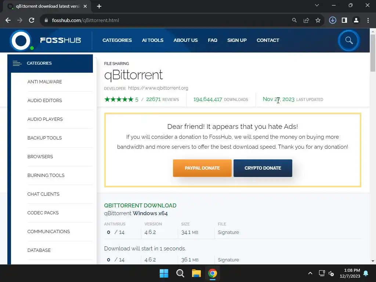The width and height of the screenshot is (376, 282).
Task: Open the CONTACT page
Action: point(268,40)
